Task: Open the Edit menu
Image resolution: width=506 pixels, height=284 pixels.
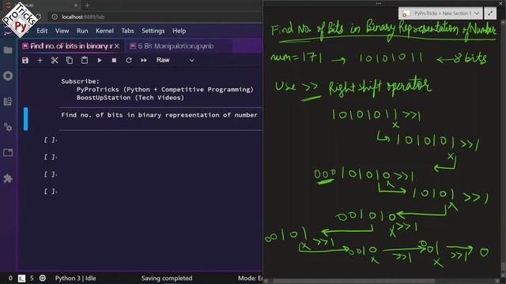Action: point(42,31)
